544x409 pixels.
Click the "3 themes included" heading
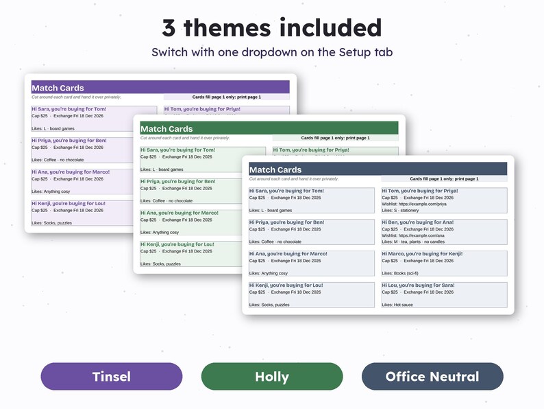[x=272, y=28]
